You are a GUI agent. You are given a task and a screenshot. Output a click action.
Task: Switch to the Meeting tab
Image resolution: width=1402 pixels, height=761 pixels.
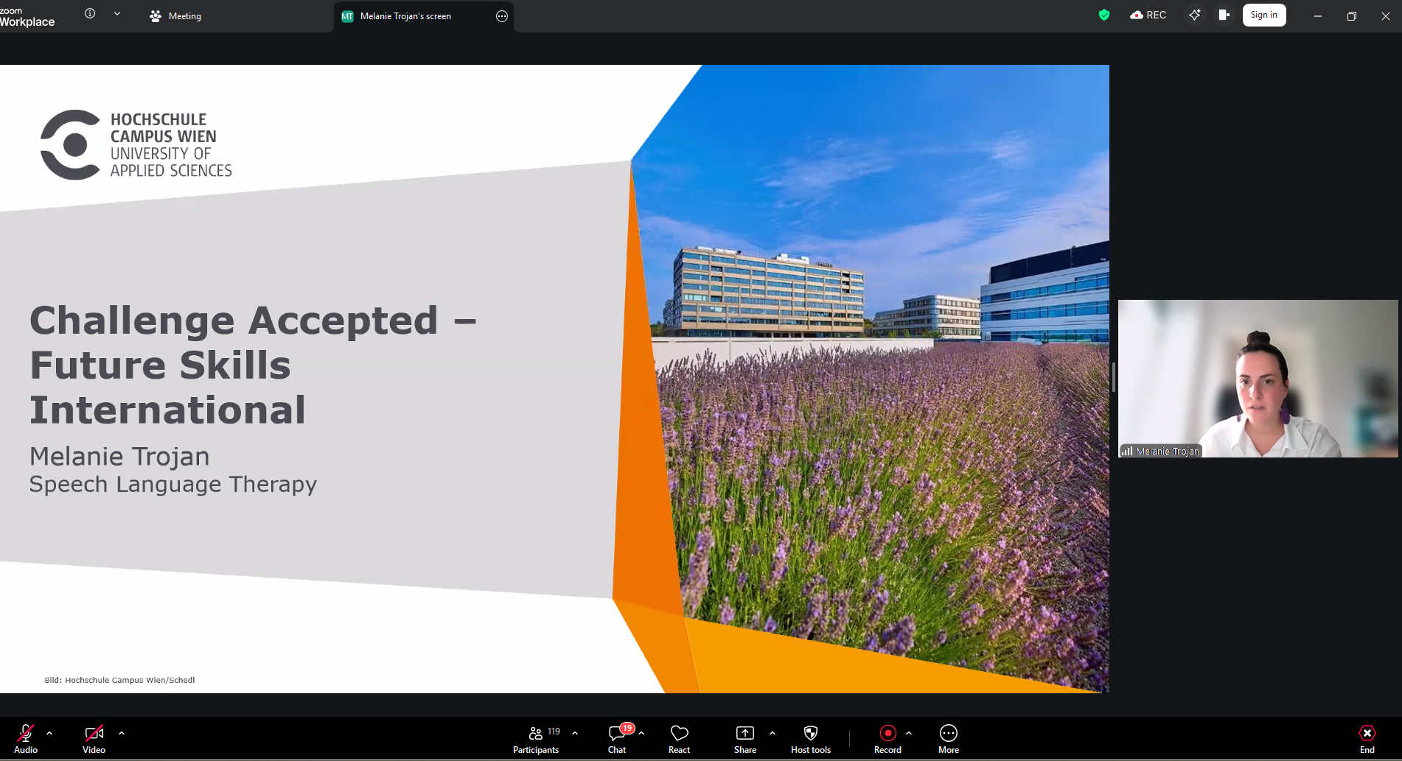(x=175, y=16)
